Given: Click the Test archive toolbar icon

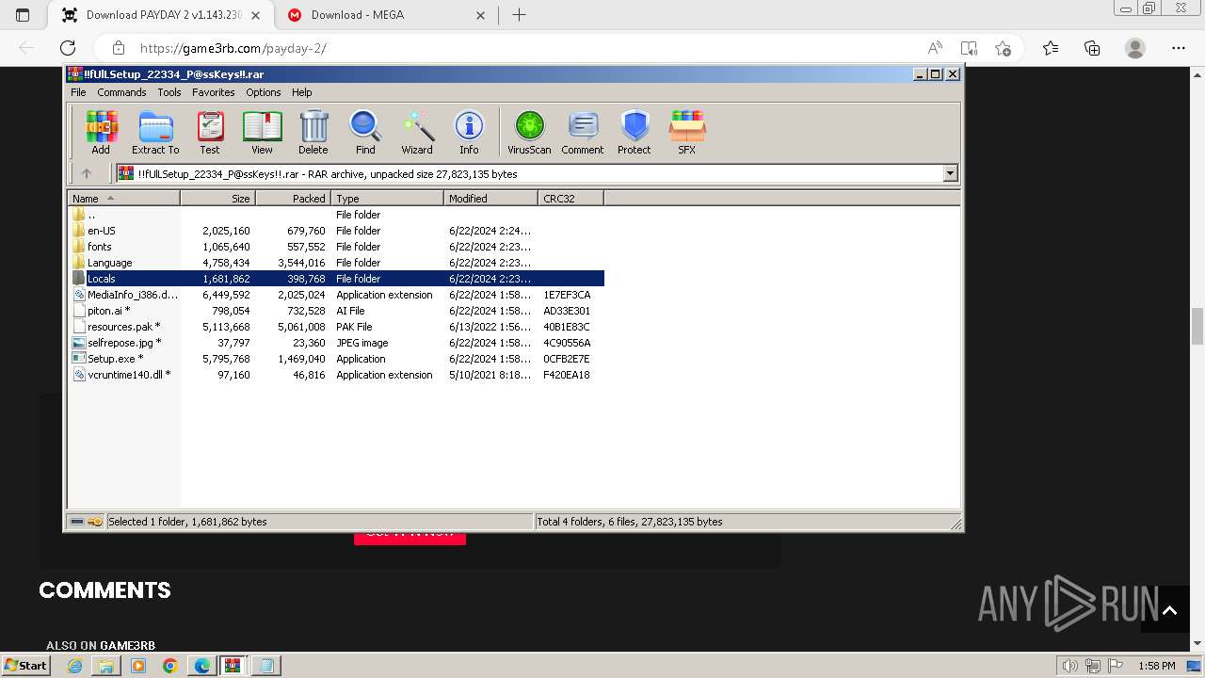Looking at the screenshot, I should coord(210,133).
